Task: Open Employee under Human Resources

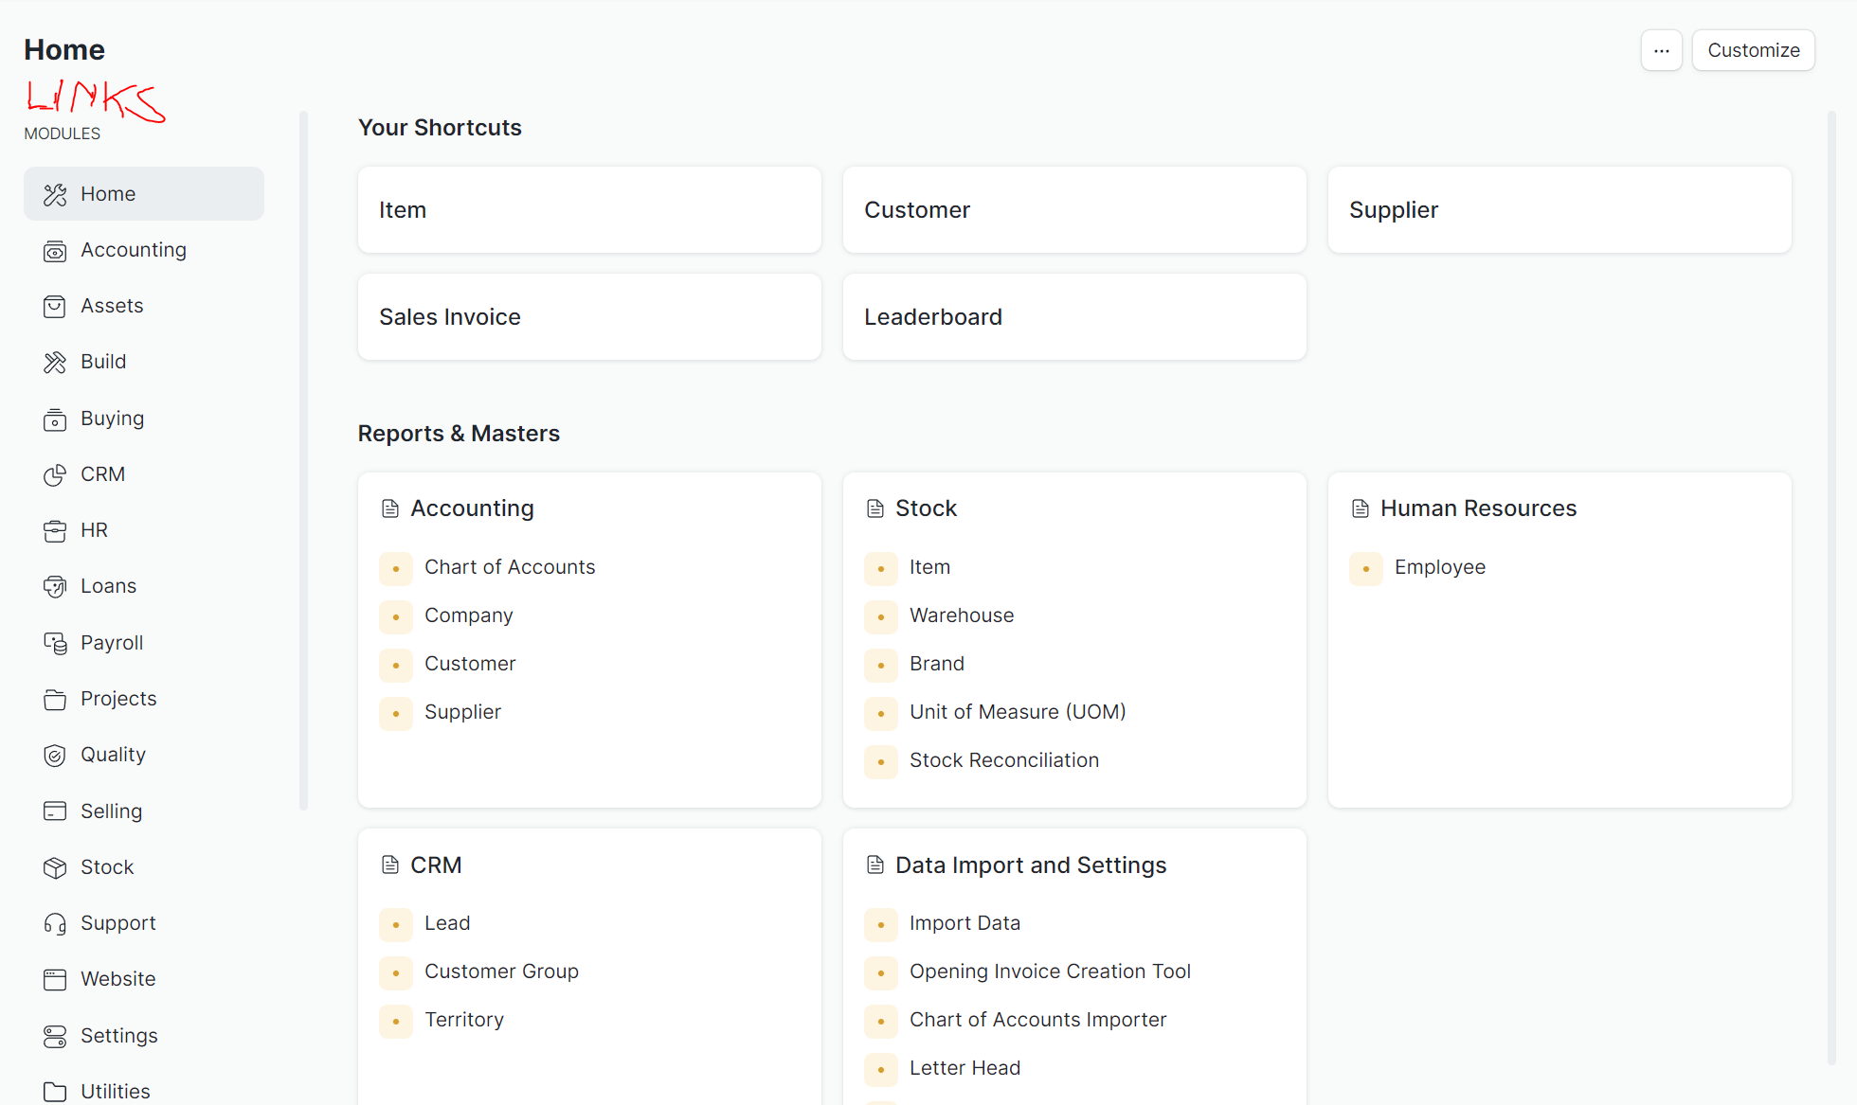Action: 1440,566
